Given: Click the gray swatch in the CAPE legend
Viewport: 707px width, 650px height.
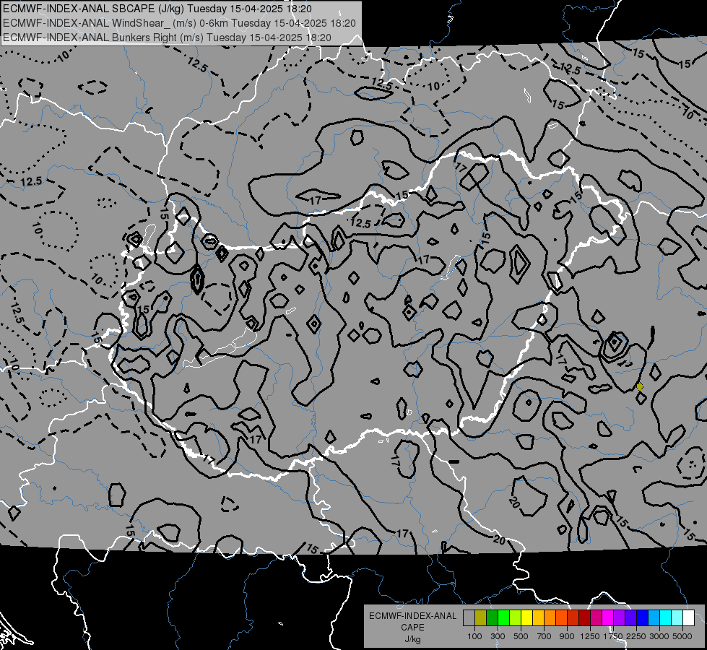Looking at the screenshot, I should pos(469,617).
